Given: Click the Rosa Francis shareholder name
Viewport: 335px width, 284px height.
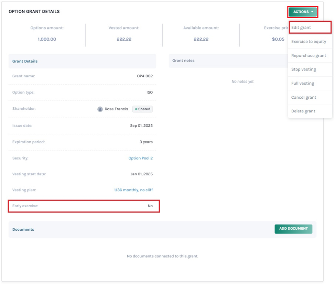Looking at the screenshot, I should [x=116, y=109].
